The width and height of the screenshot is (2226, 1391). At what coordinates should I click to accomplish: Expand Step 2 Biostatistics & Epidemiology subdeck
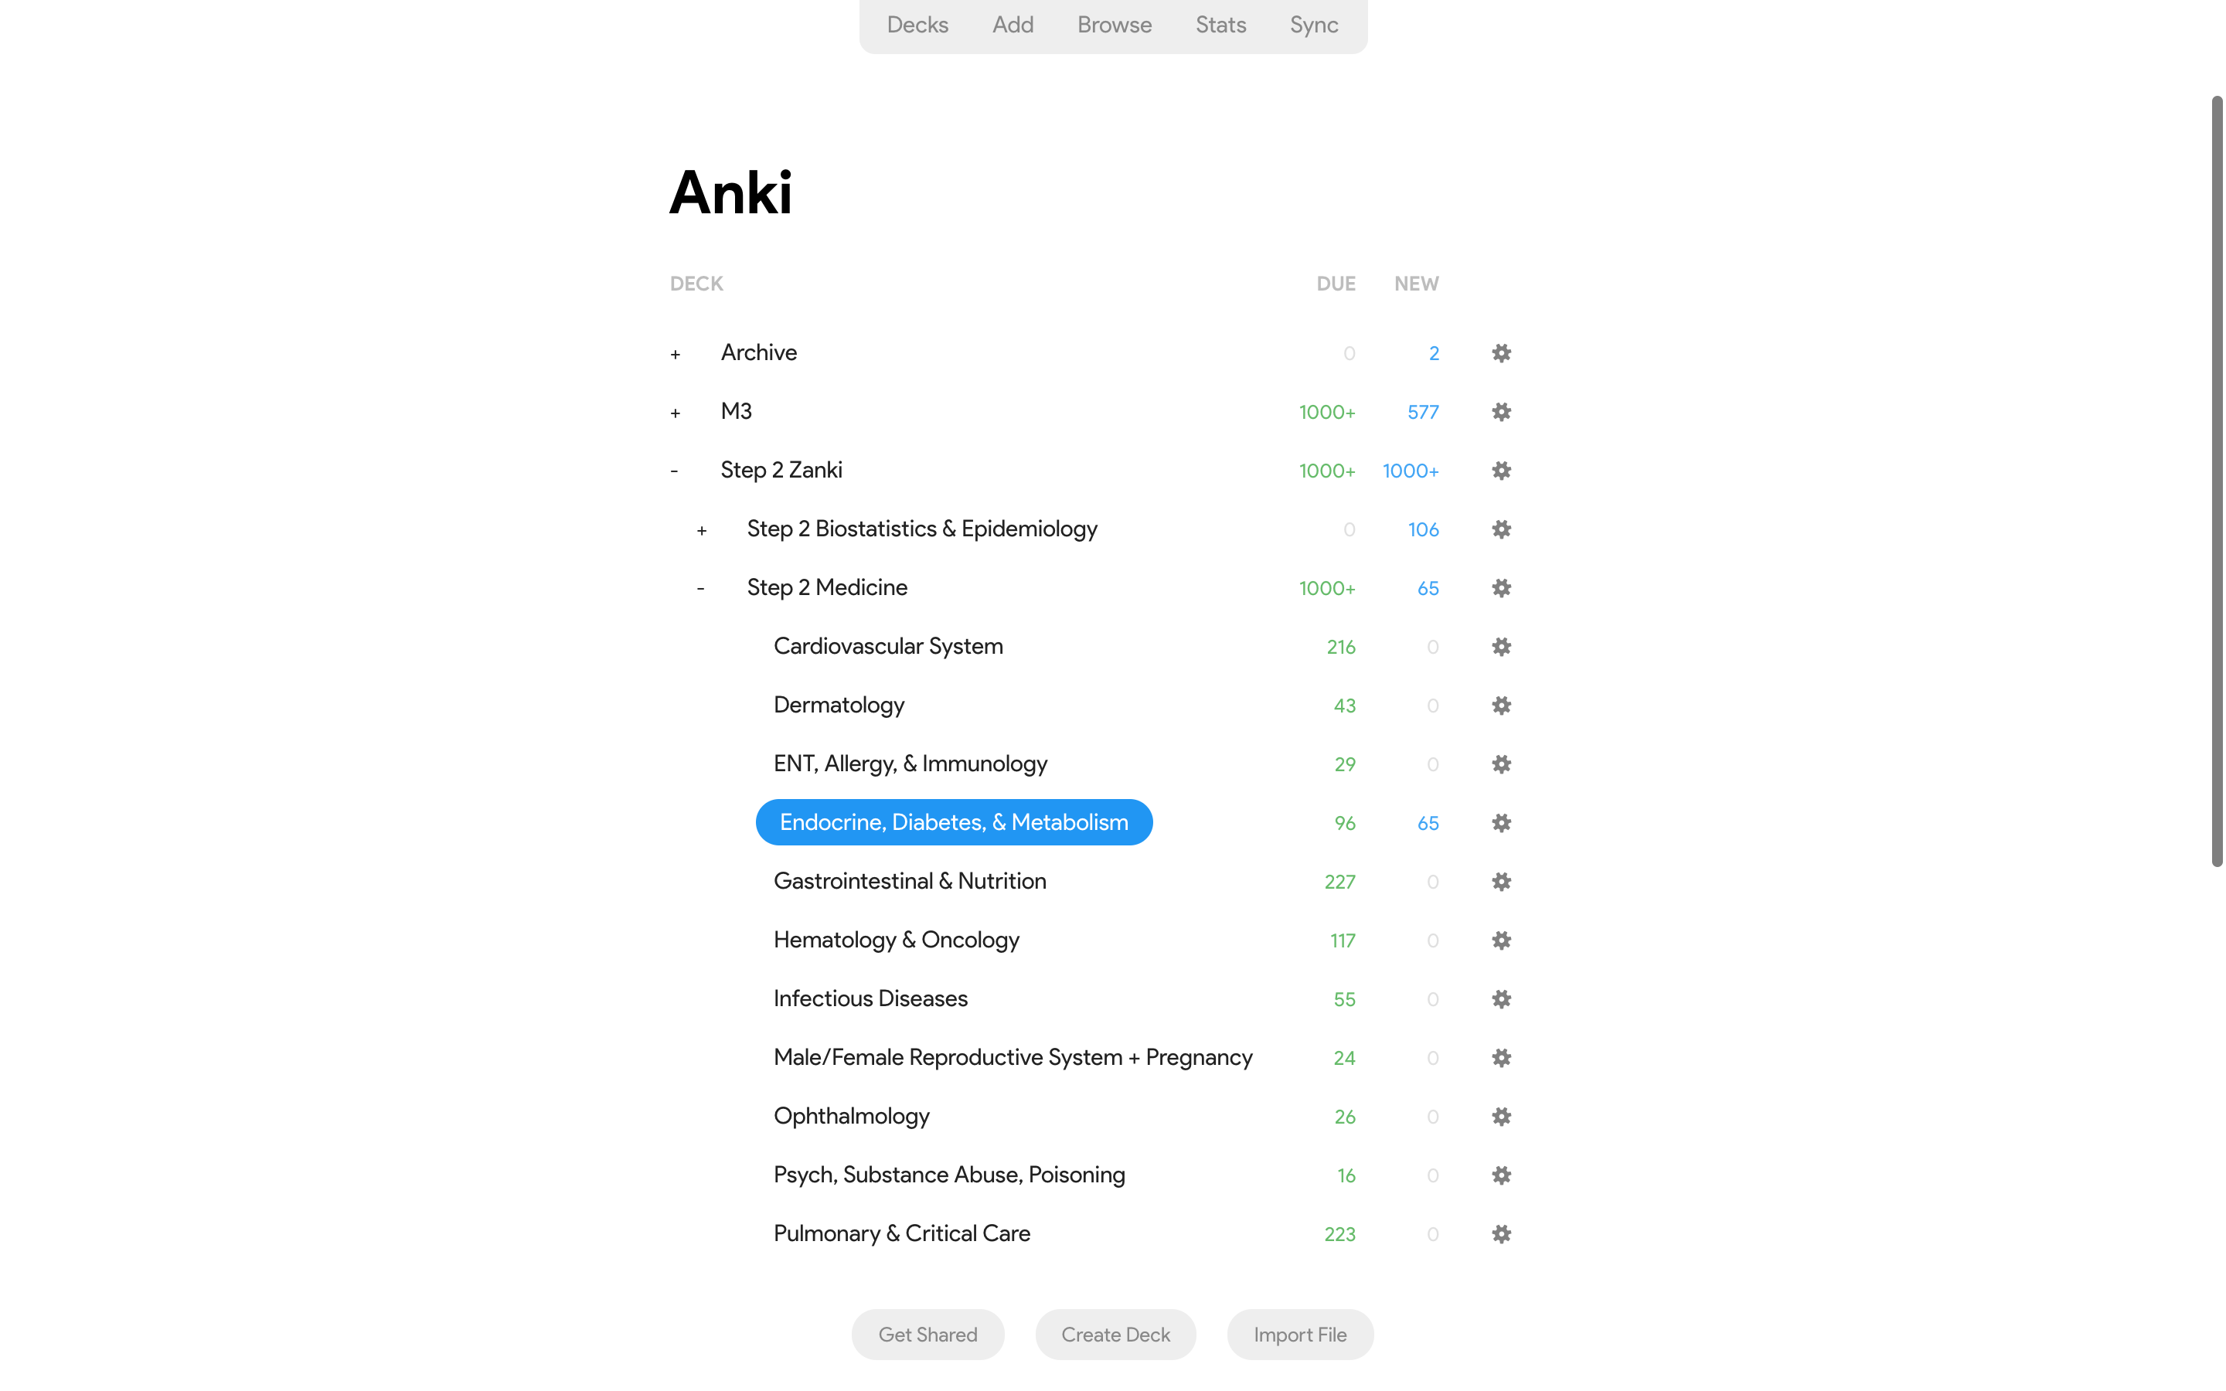[702, 531]
